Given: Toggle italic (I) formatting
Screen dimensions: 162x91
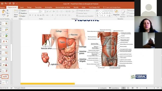Looking at the screenshot, I should coord(33,15).
